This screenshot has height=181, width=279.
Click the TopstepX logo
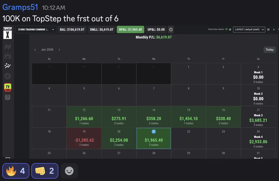point(8,33)
